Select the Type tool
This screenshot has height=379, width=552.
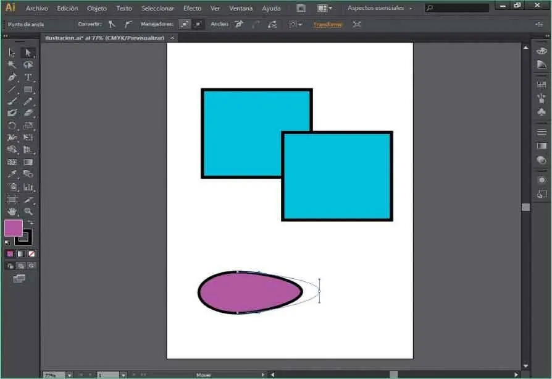[28, 77]
